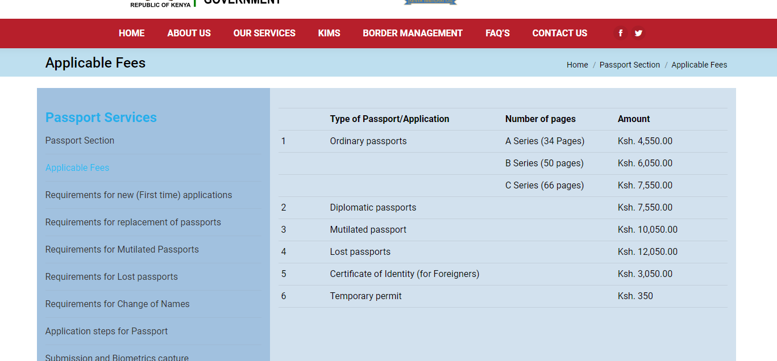Select the Mutilated passport cell

[x=368, y=229]
